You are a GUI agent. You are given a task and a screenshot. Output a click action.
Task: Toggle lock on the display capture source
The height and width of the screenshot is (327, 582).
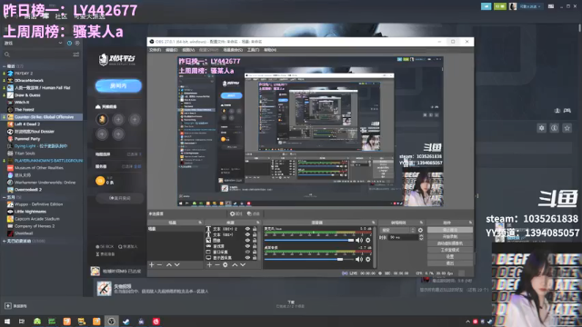[x=255, y=258]
